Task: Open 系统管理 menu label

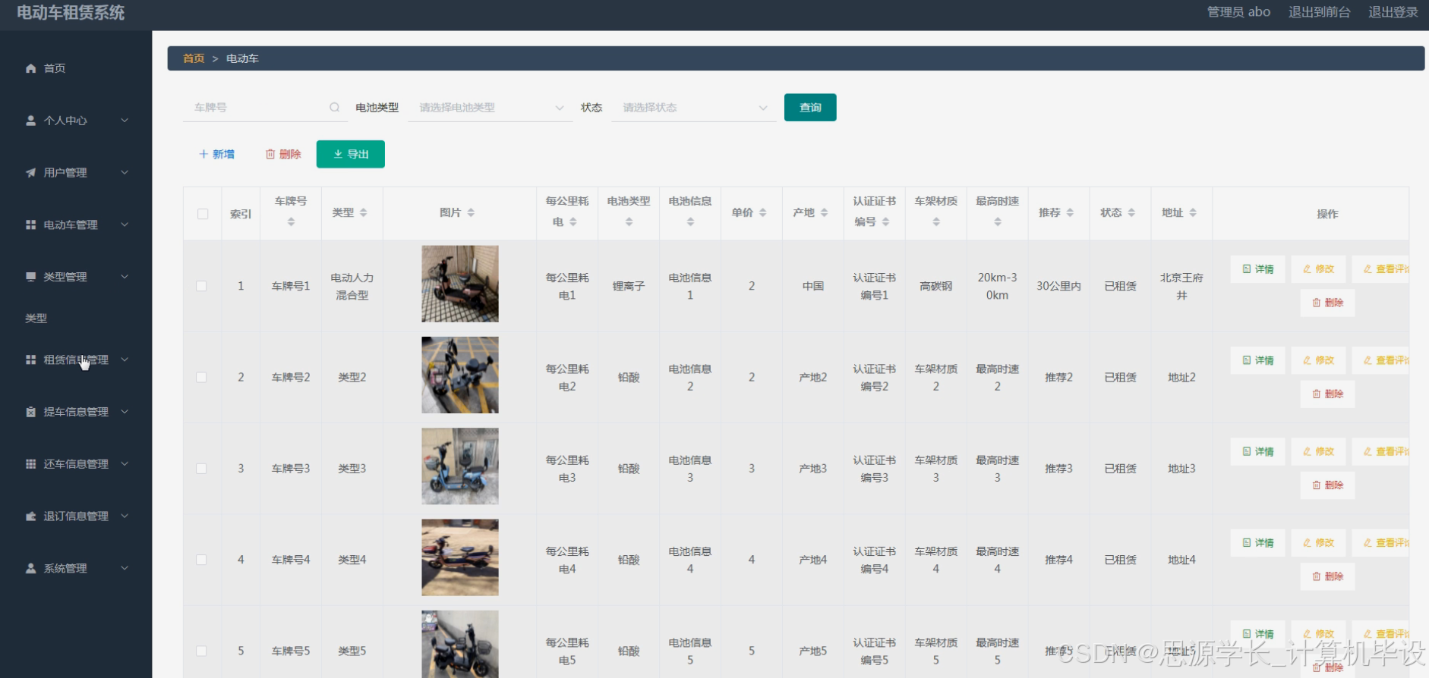Action: tap(65, 568)
